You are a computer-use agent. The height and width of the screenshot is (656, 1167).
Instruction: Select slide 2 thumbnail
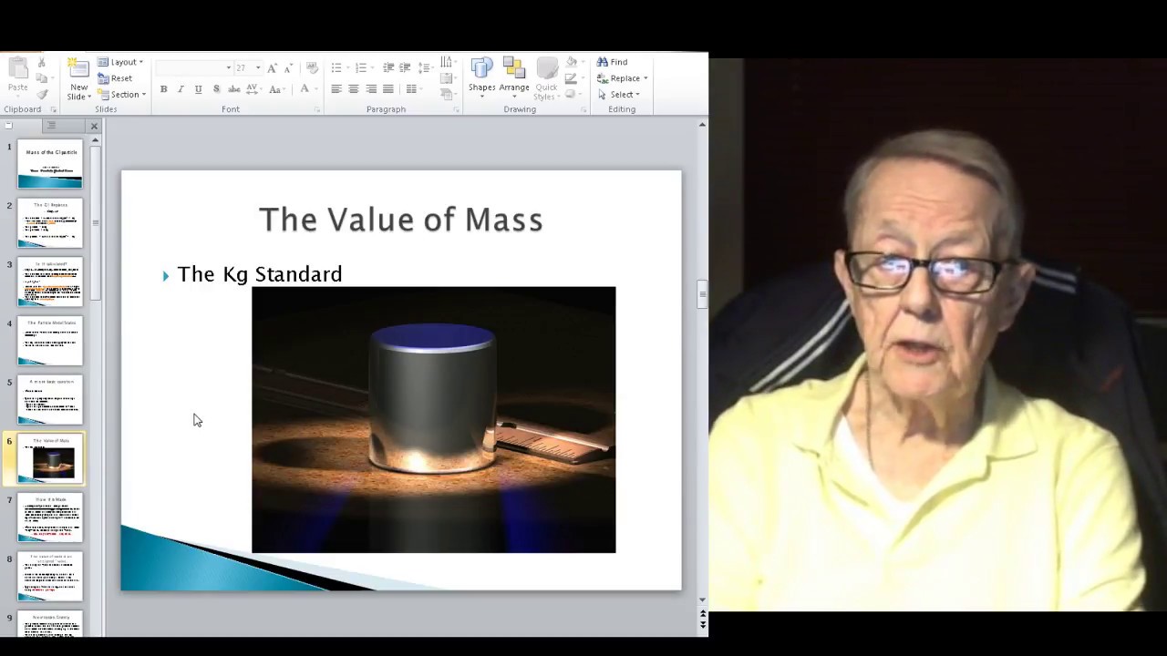click(x=49, y=223)
